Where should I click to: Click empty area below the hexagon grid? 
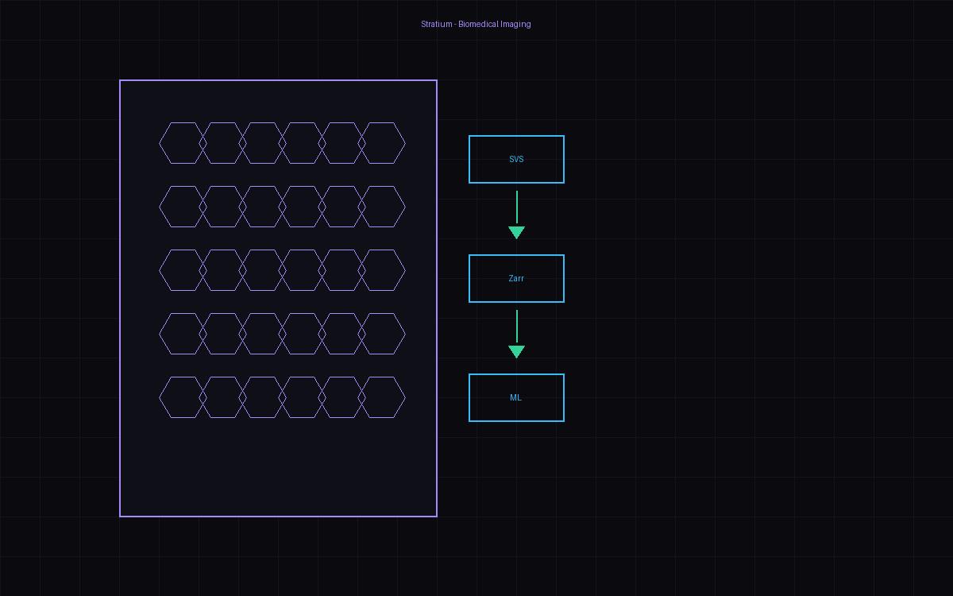click(278, 469)
